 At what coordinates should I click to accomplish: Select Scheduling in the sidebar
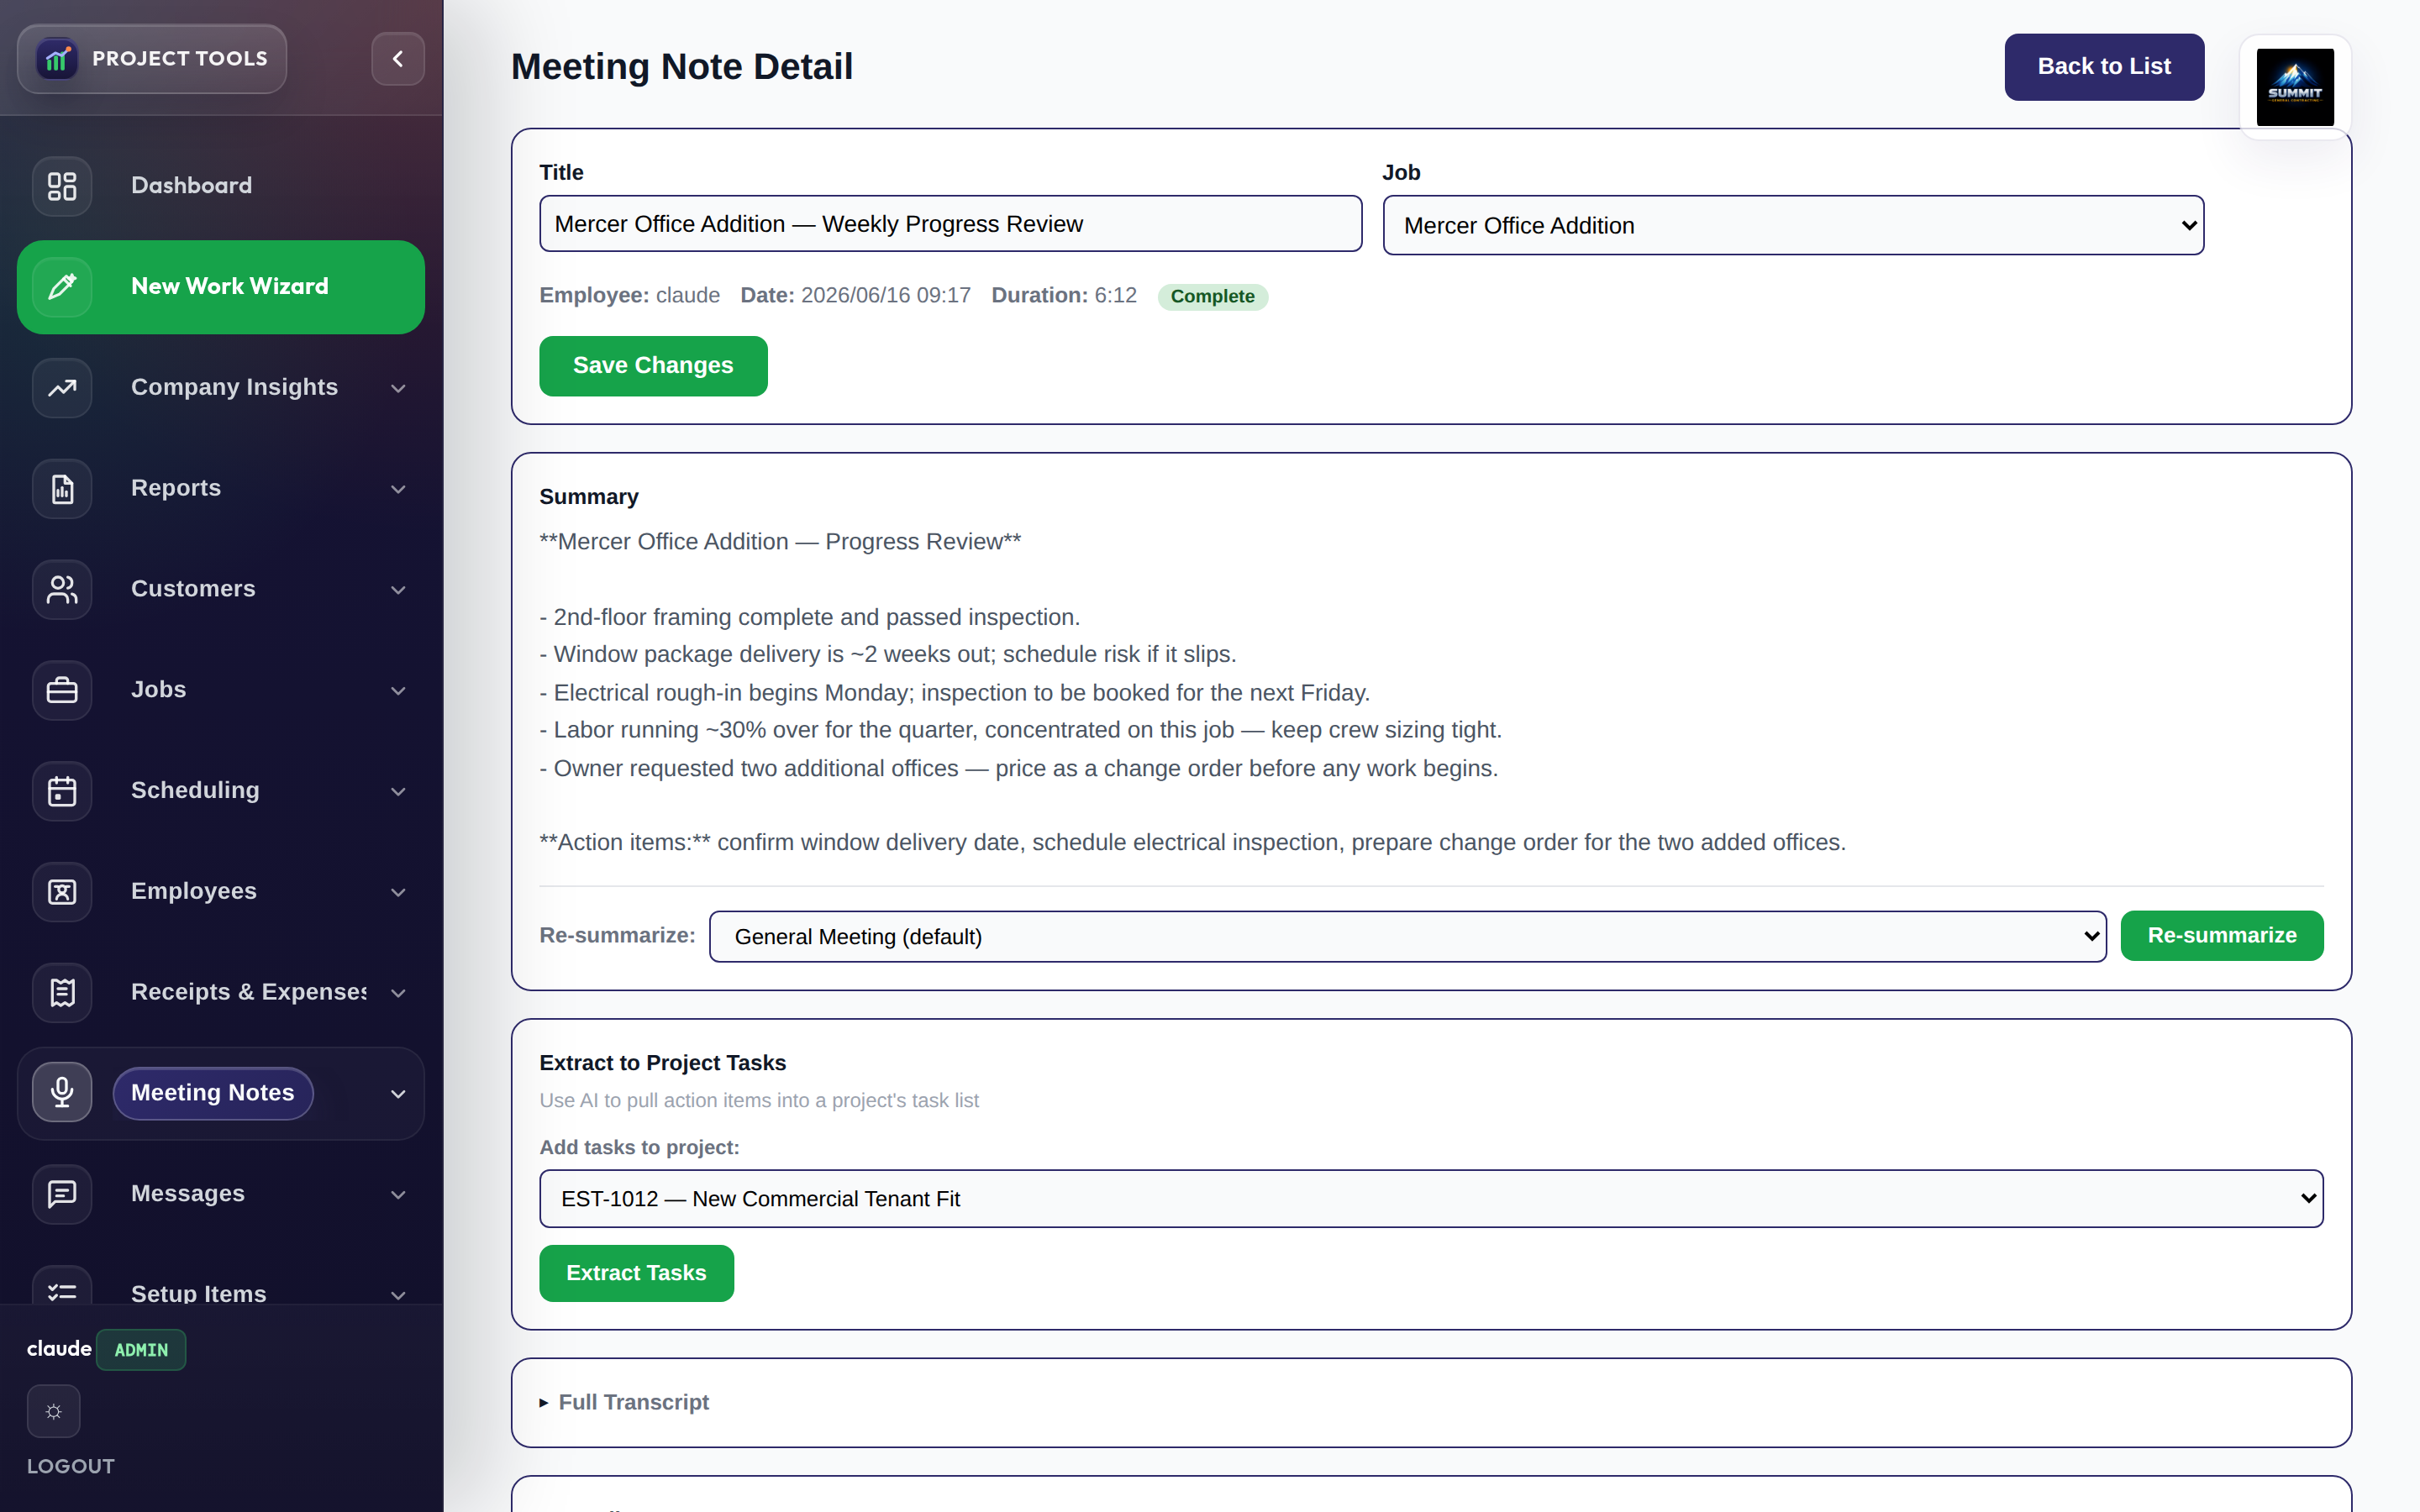pos(195,790)
